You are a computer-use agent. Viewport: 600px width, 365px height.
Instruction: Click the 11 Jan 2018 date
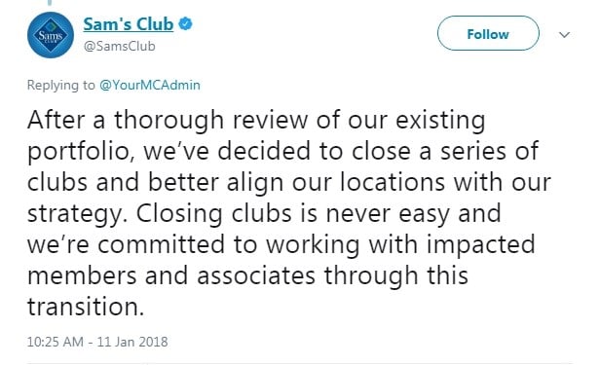(132, 342)
